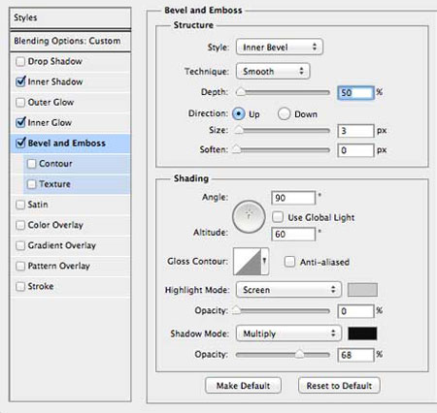Image resolution: width=437 pixels, height=413 pixels.
Task: Uncheck the Bevel and Emboss checkbox
Action: [x=20, y=143]
